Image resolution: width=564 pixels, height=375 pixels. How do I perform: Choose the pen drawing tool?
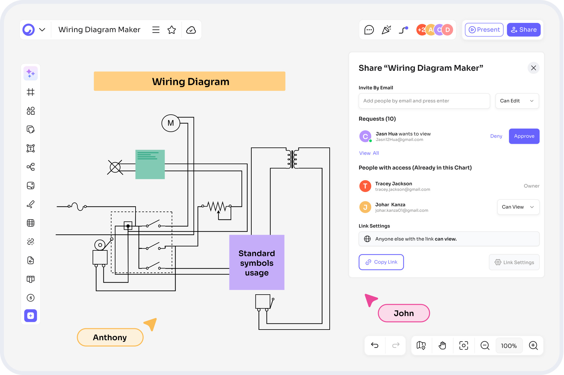[x=31, y=204]
